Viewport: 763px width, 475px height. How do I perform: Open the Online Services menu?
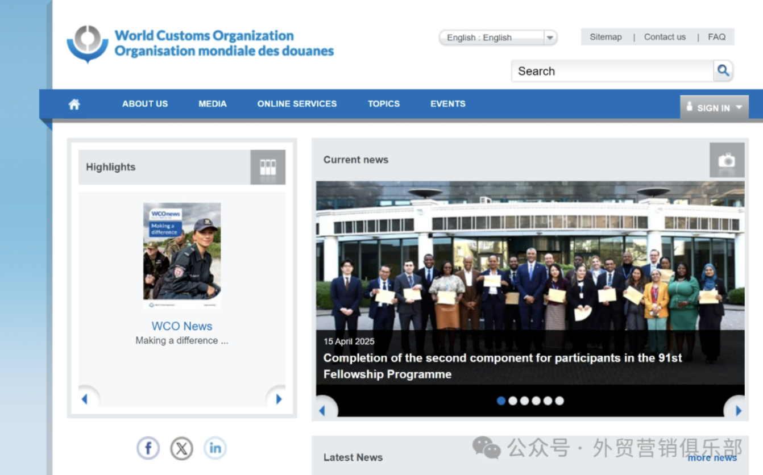point(297,104)
